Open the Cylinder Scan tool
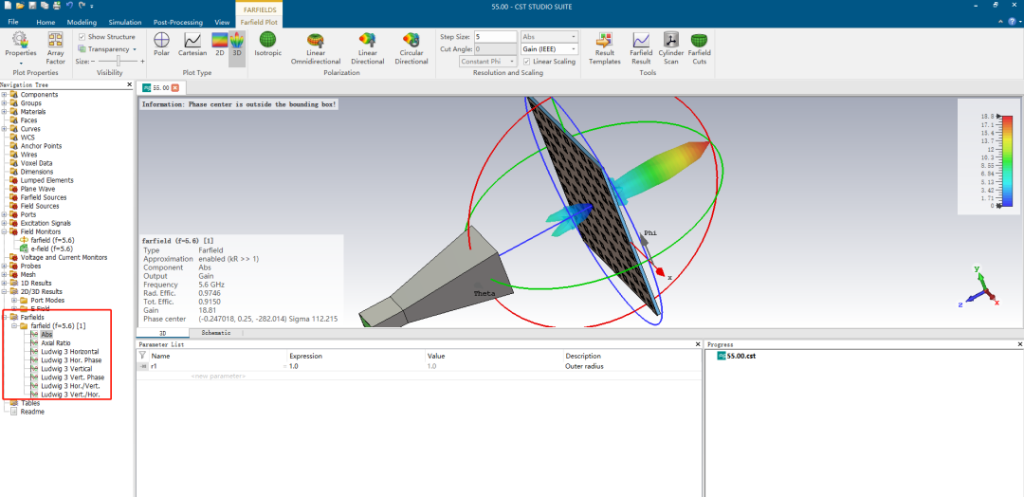 click(670, 47)
